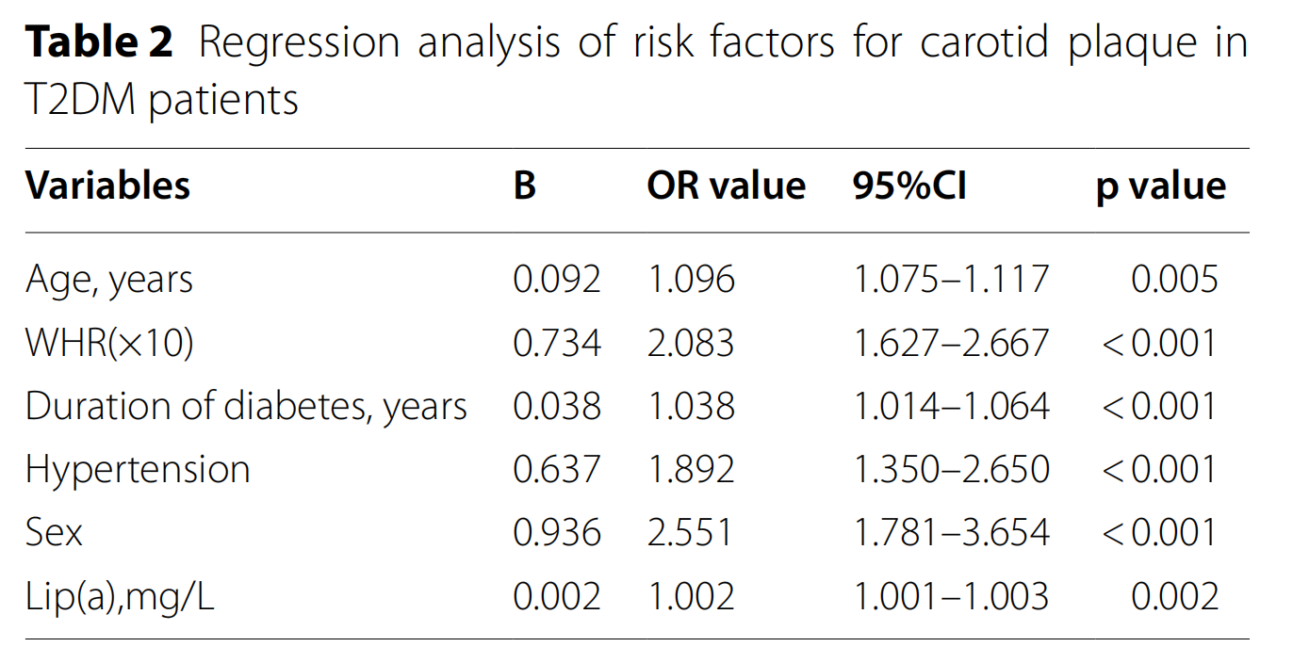Screen dimensions: 1293x663
Task: Select the "Age, years" row label
Action: pos(109,280)
